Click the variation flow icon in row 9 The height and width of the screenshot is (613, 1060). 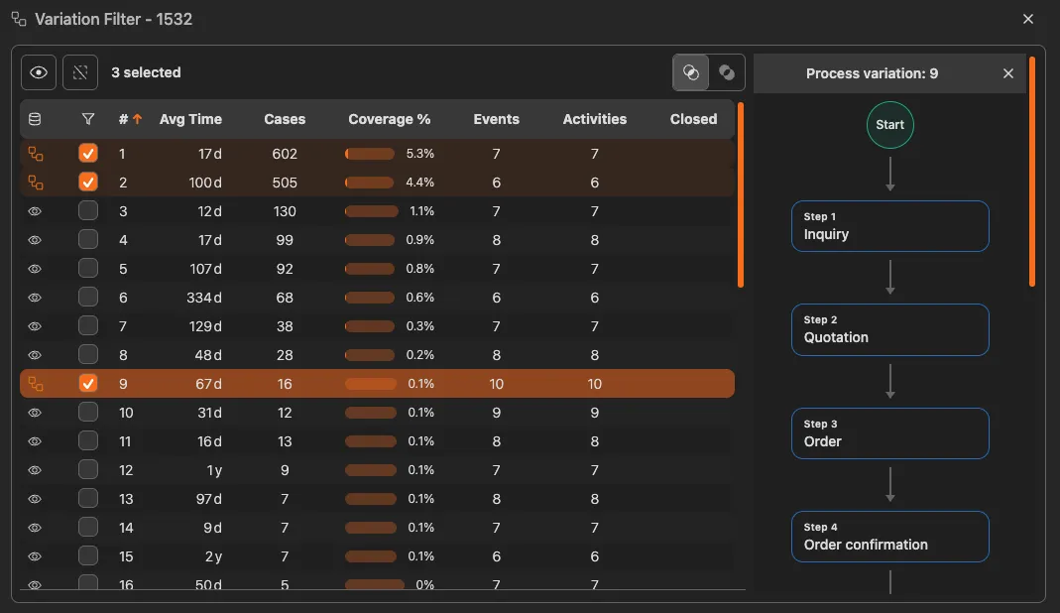(x=35, y=384)
